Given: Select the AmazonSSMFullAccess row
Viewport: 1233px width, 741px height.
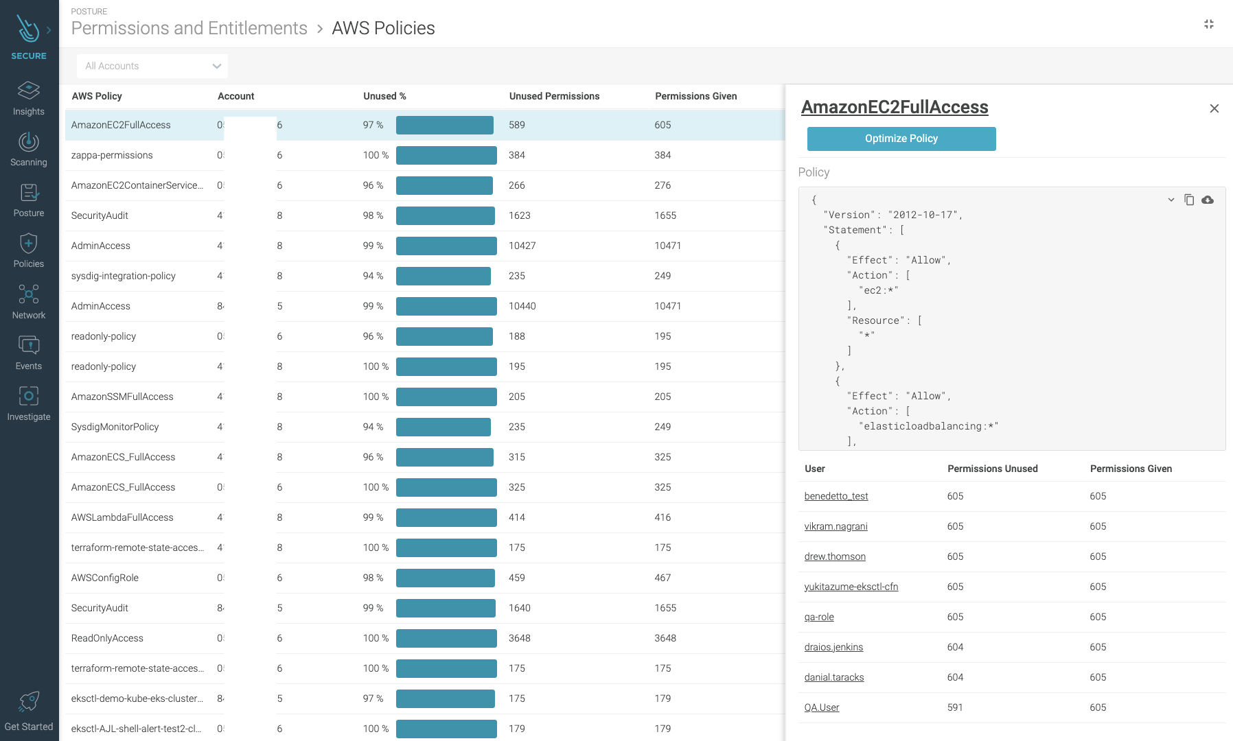Looking at the screenshot, I should tap(425, 397).
